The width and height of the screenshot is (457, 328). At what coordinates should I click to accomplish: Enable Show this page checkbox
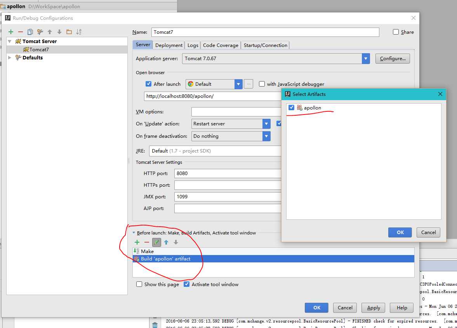click(x=139, y=284)
